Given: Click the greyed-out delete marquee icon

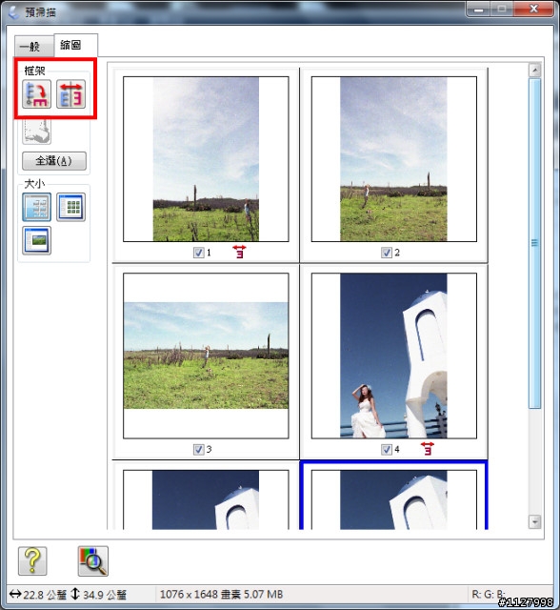Looking at the screenshot, I should click(36, 132).
